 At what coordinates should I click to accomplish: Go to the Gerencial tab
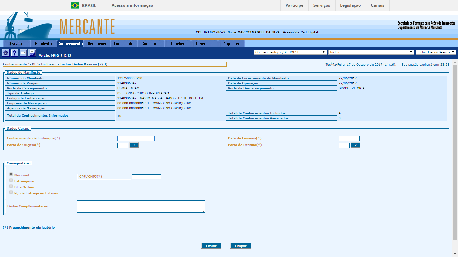pos(204,44)
